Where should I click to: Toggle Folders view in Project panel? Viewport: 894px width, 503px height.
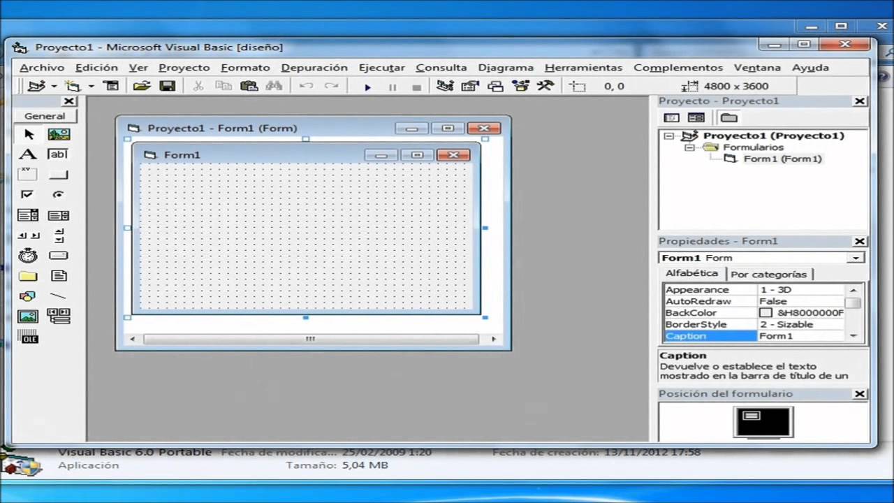(x=728, y=118)
